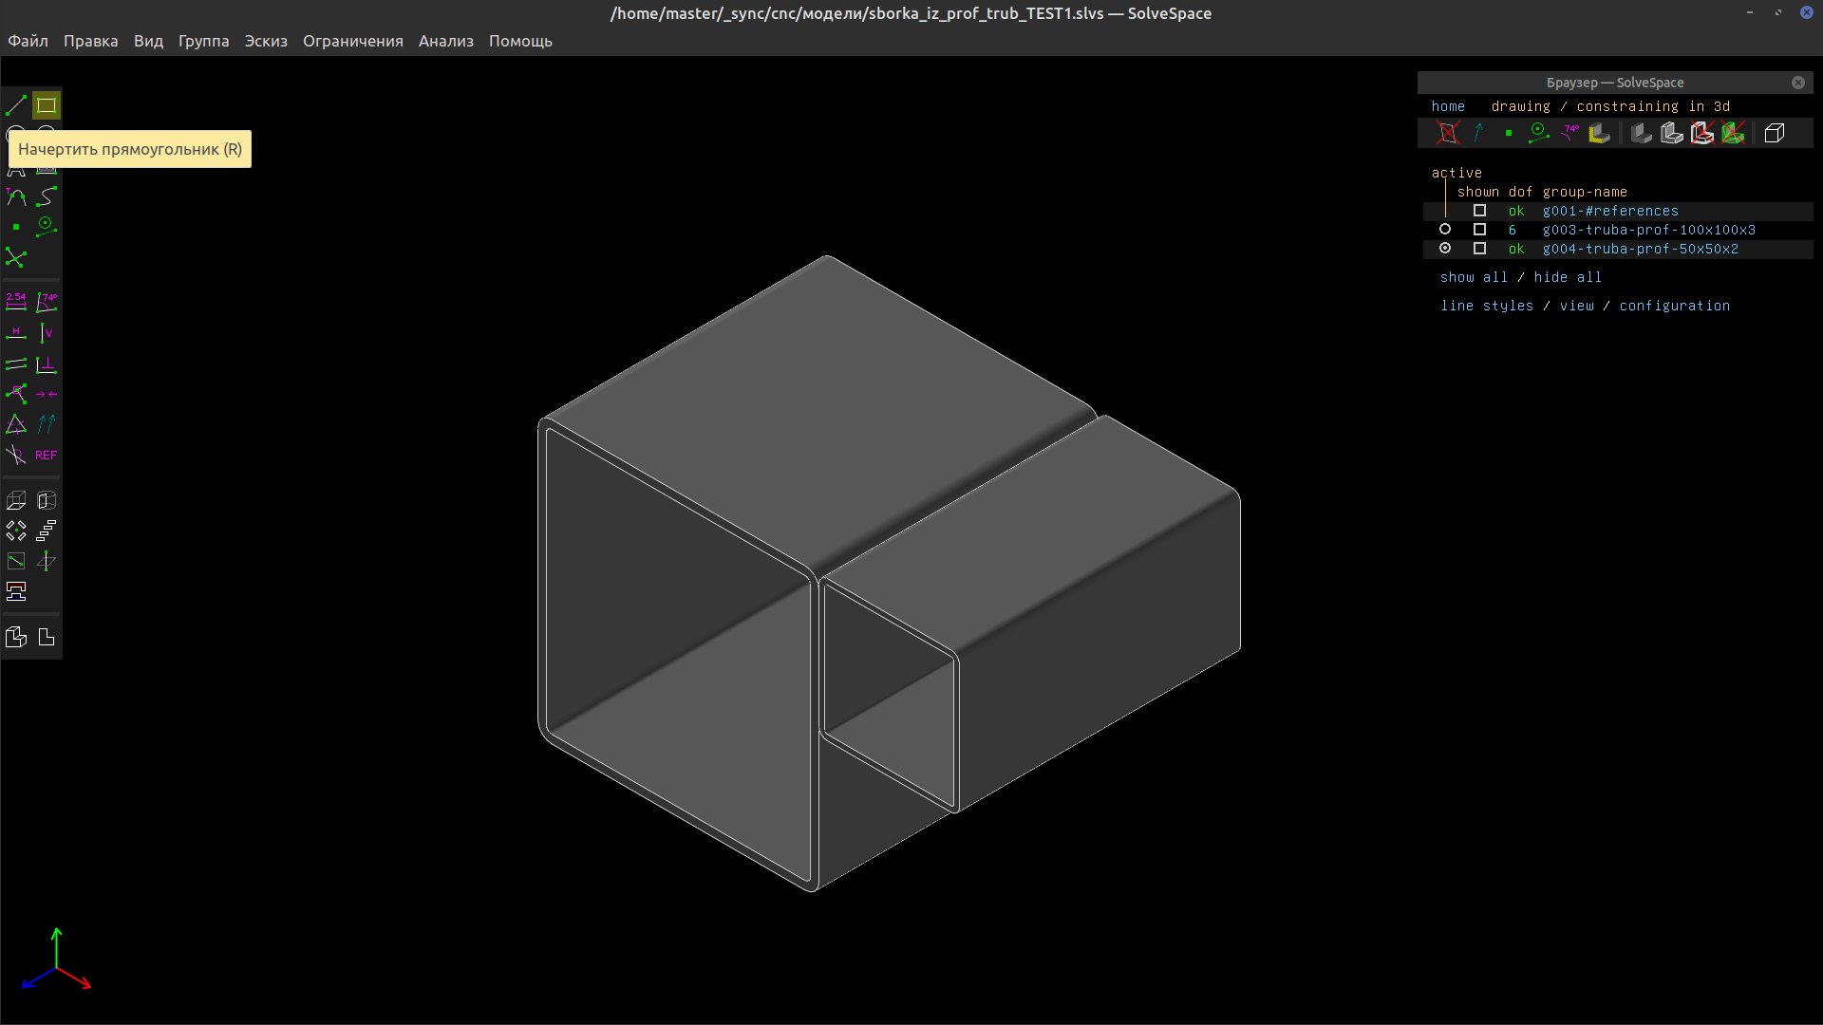Screen dimensions: 1823x1025
Task: Open the Эскиз menu
Action: pyautogui.click(x=266, y=41)
